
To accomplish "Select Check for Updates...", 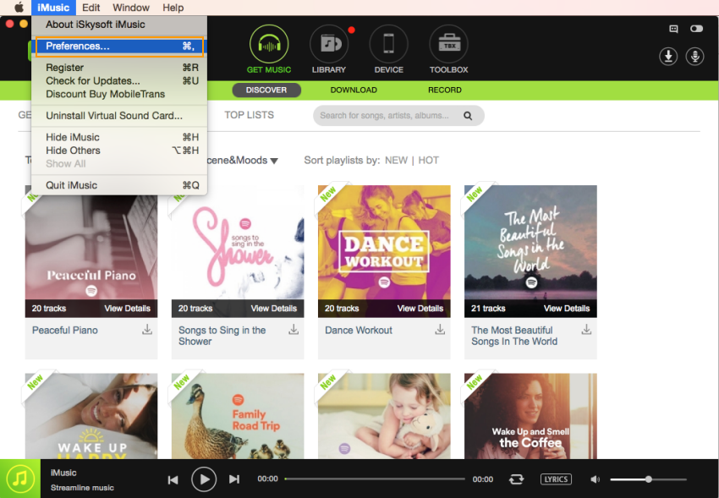I will click(x=119, y=80).
